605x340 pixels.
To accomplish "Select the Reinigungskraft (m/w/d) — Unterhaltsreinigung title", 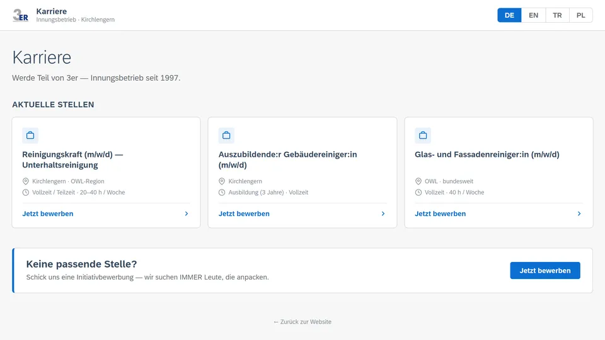I will point(72,159).
